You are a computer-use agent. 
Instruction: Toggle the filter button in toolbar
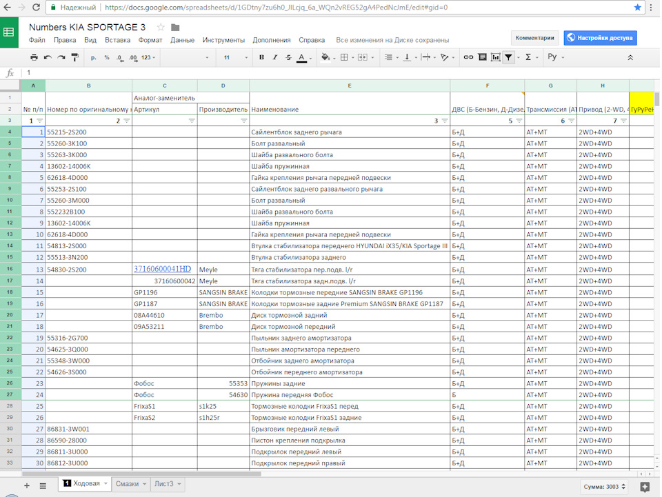click(x=509, y=57)
